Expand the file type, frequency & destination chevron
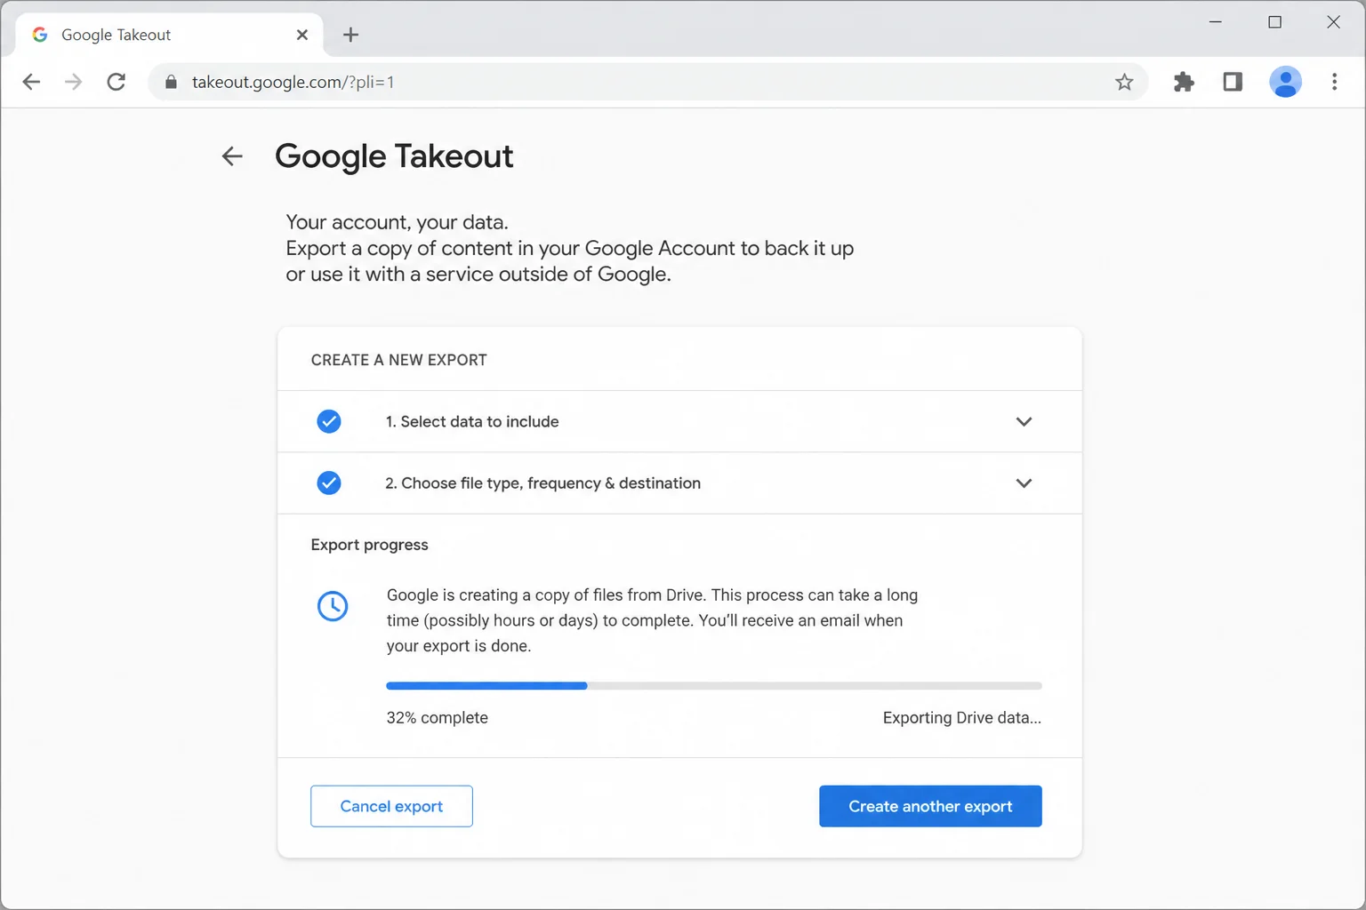The width and height of the screenshot is (1366, 910). [1024, 483]
